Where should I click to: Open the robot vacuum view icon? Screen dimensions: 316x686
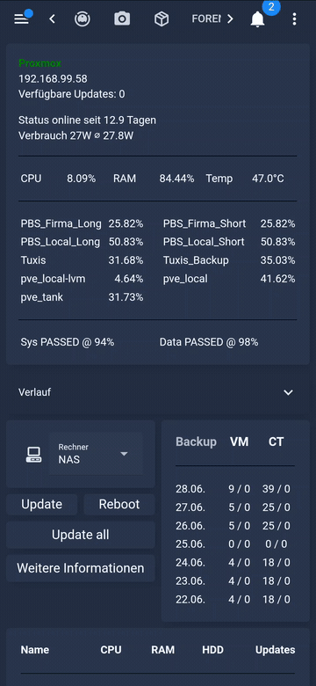(82, 18)
